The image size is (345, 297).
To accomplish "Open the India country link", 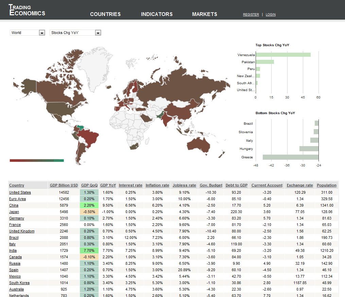I will (x=13, y=250).
